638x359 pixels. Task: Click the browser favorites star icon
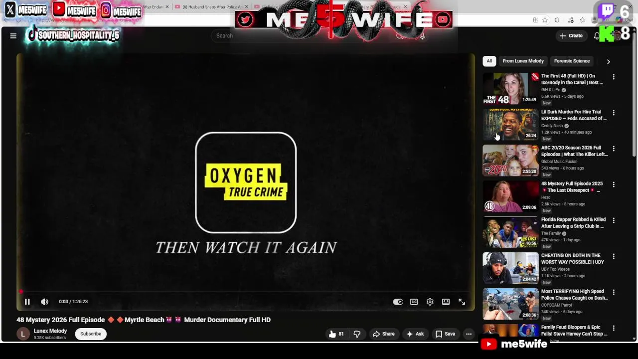(545, 20)
